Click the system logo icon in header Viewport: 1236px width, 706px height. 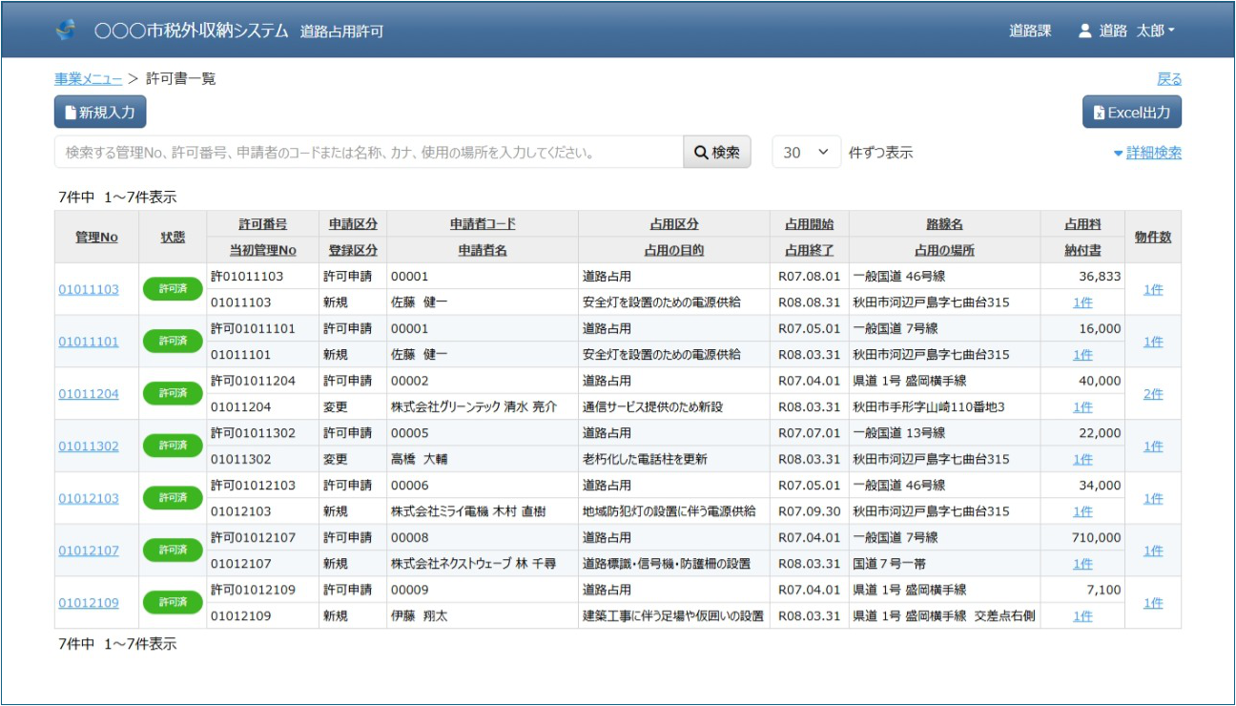click(66, 31)
